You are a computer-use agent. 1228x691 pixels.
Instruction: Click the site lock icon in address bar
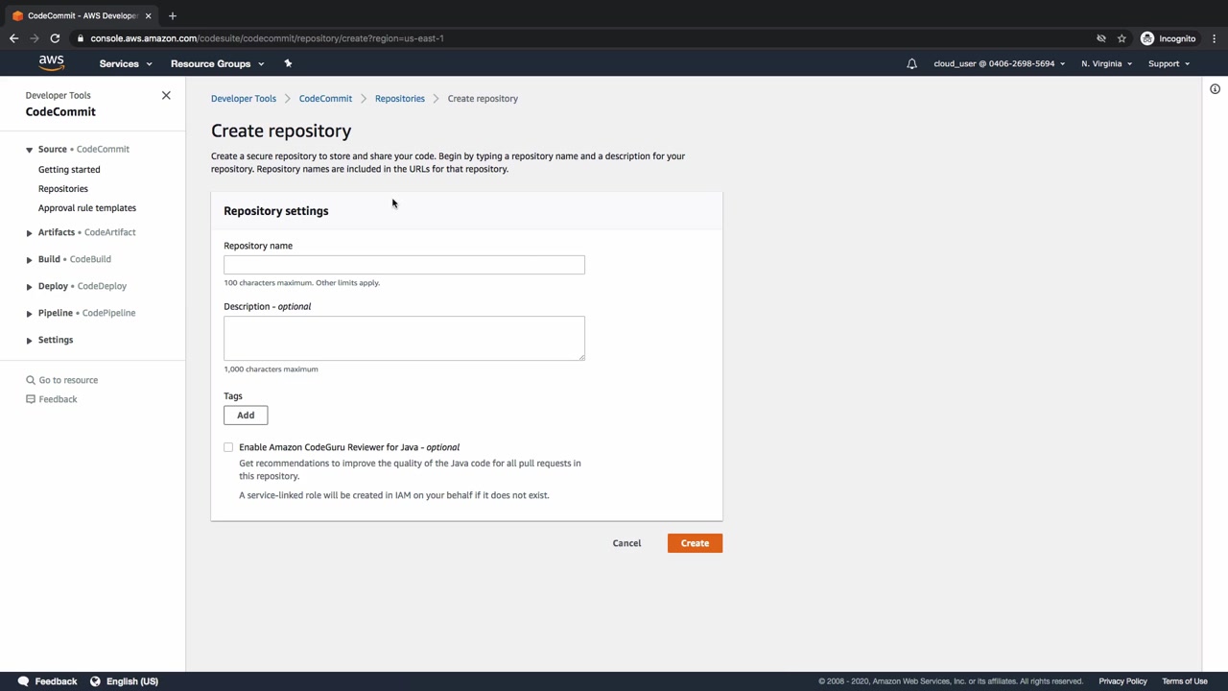(82, 38)
